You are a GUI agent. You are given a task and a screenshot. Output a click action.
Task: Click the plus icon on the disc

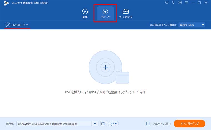pos(105,67)
